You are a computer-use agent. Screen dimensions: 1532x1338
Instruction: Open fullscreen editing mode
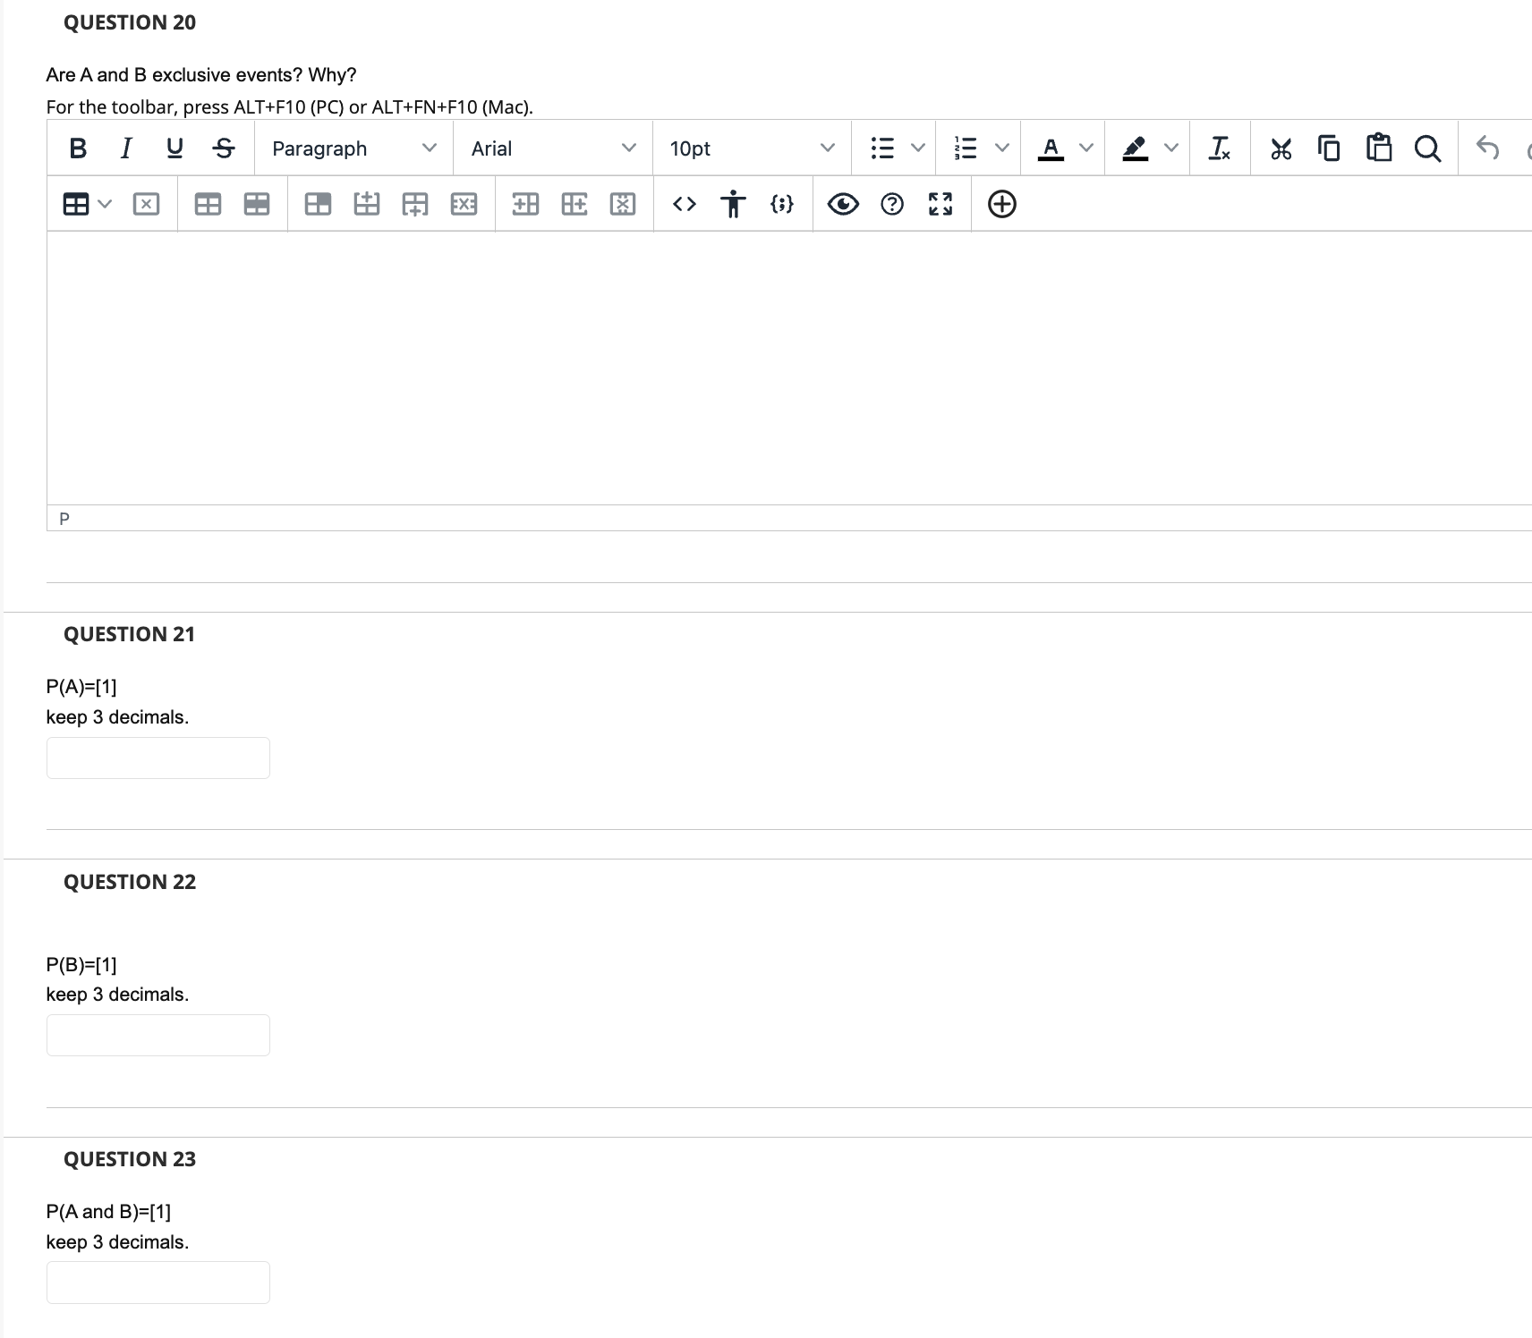[x=939, y=204]
